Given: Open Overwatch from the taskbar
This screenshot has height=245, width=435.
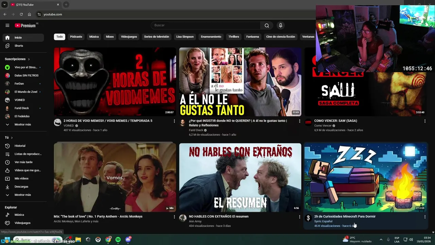Looking at the screenshot, I should pyautogui.click(x=98, y=240).
